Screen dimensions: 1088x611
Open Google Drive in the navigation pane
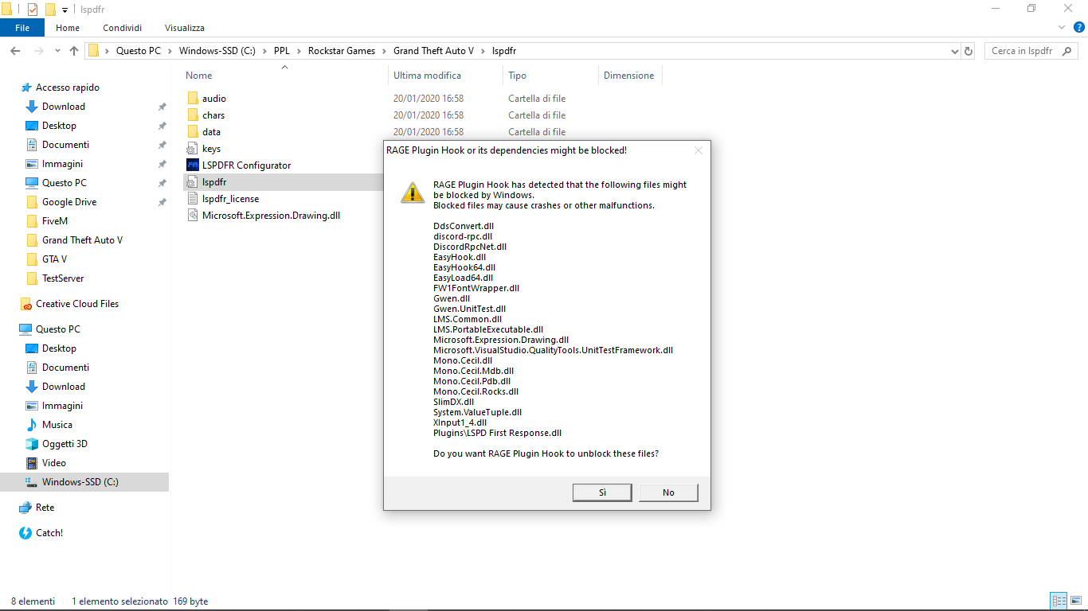pos(69,202)
